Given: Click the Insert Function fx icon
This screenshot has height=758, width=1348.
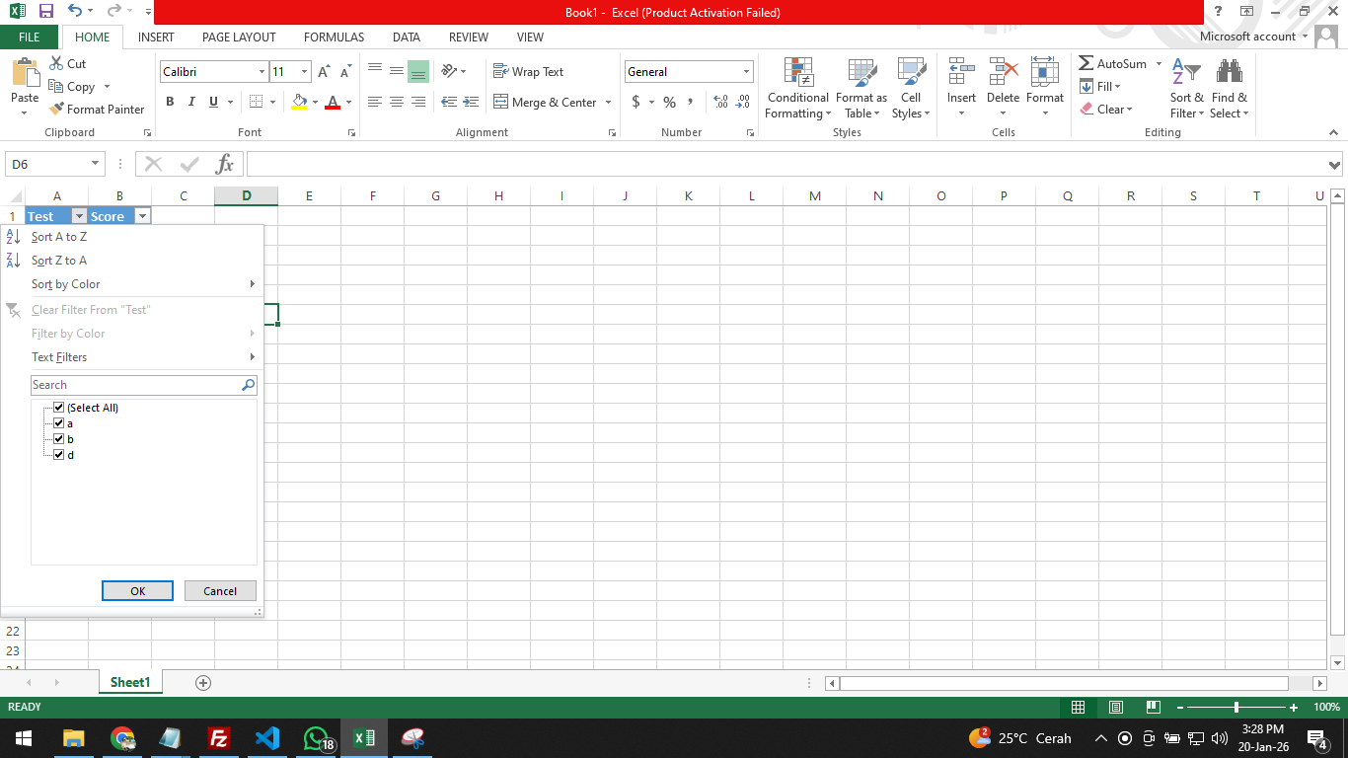Looking at the screenshot, I should [x=225, y=165].
